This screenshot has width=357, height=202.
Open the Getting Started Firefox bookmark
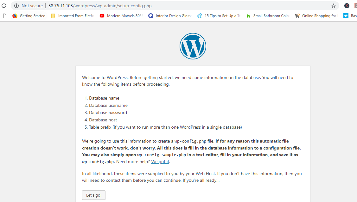(29, 16)
